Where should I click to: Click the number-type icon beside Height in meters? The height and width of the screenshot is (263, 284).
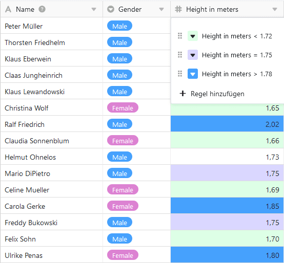point(178,9)
